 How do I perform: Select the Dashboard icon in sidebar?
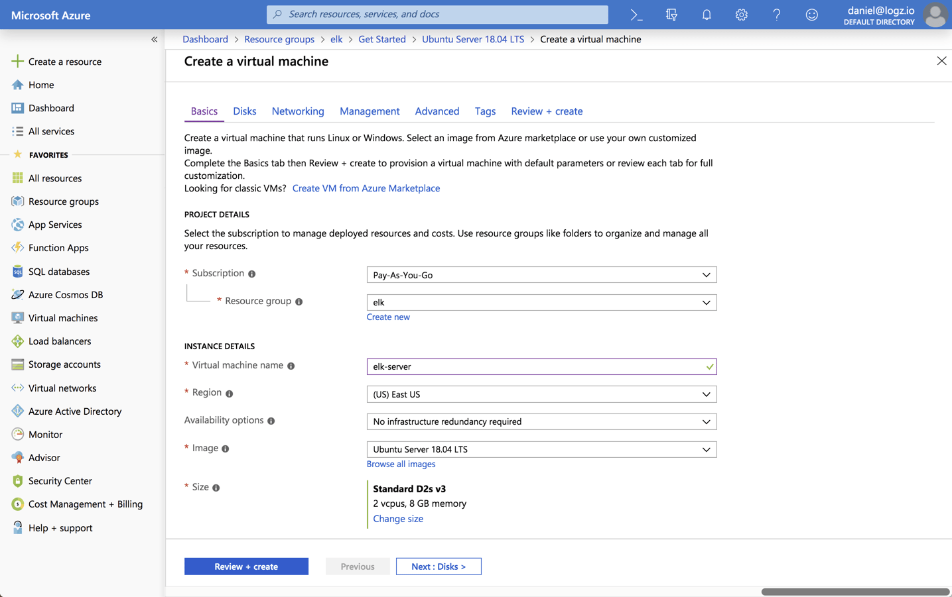point(17,108)
